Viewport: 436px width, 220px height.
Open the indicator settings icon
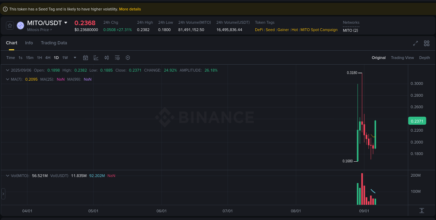pos(117,58)
